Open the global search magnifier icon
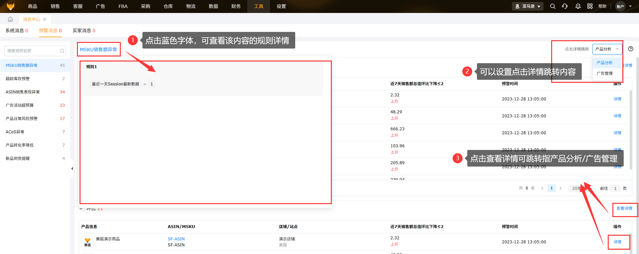This screenshot has height=254, width=639. (552, 6)
